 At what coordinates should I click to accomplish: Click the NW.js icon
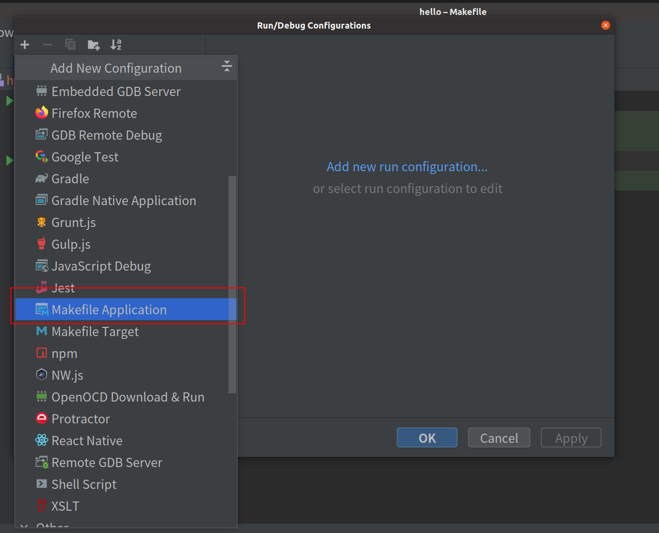(x=42, y=374)
